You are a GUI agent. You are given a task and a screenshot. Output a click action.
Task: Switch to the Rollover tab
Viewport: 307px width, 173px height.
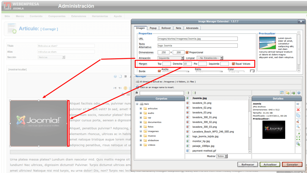tap(166, 28)
